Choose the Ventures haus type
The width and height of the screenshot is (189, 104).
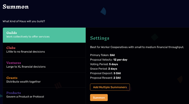tap(44, 65)
